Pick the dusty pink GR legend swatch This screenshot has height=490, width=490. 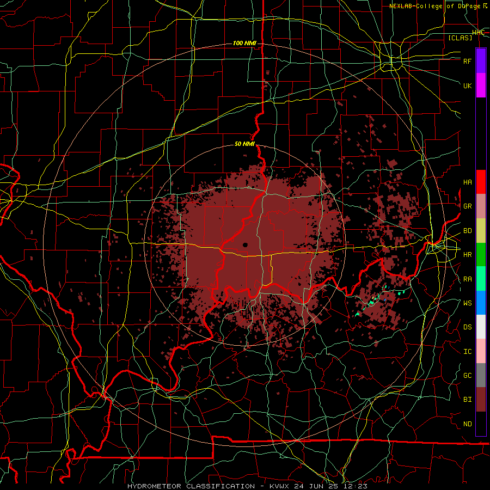481,206
